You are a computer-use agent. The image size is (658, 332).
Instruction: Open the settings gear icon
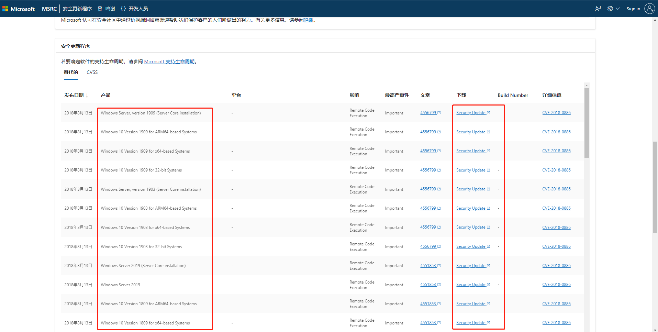point(610,9)
